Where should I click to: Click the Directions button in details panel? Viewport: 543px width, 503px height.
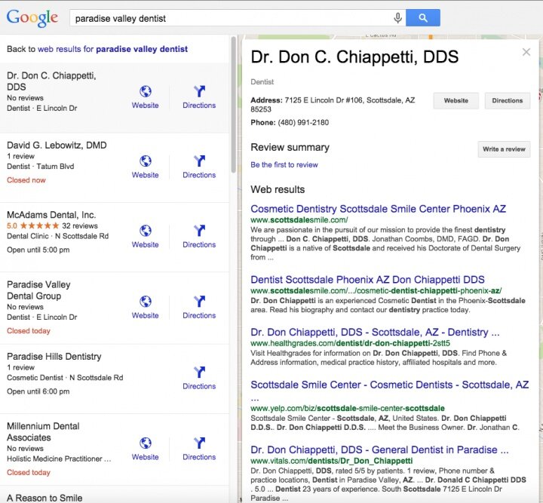(508, 101)
